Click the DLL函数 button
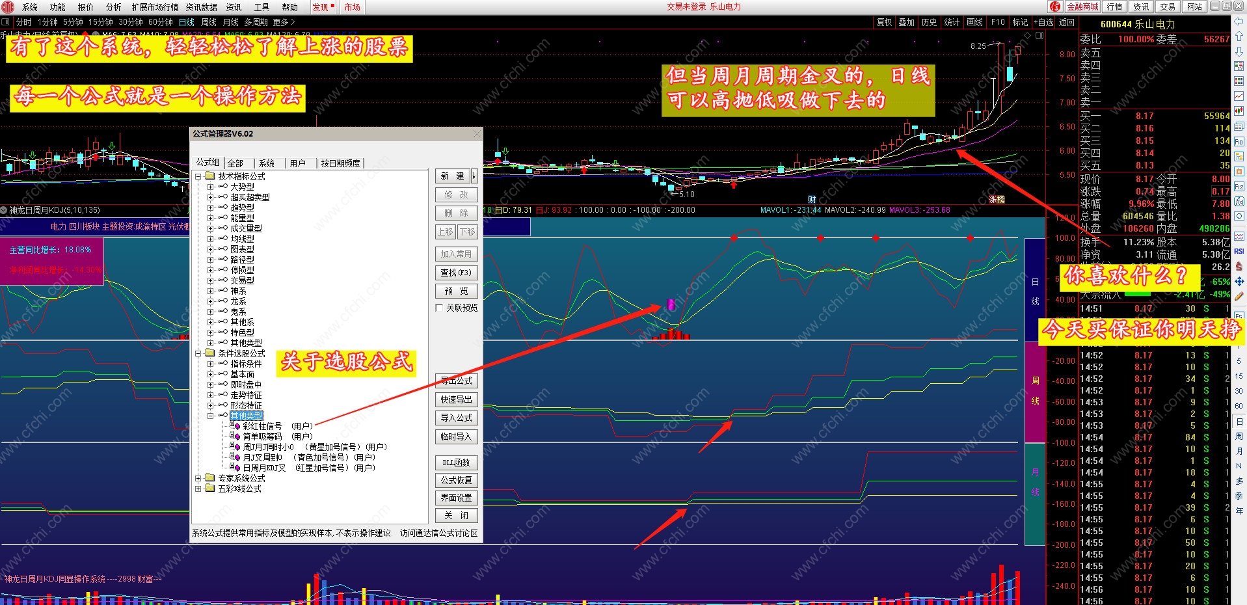The image size is (1247, 605). point(457,463)
